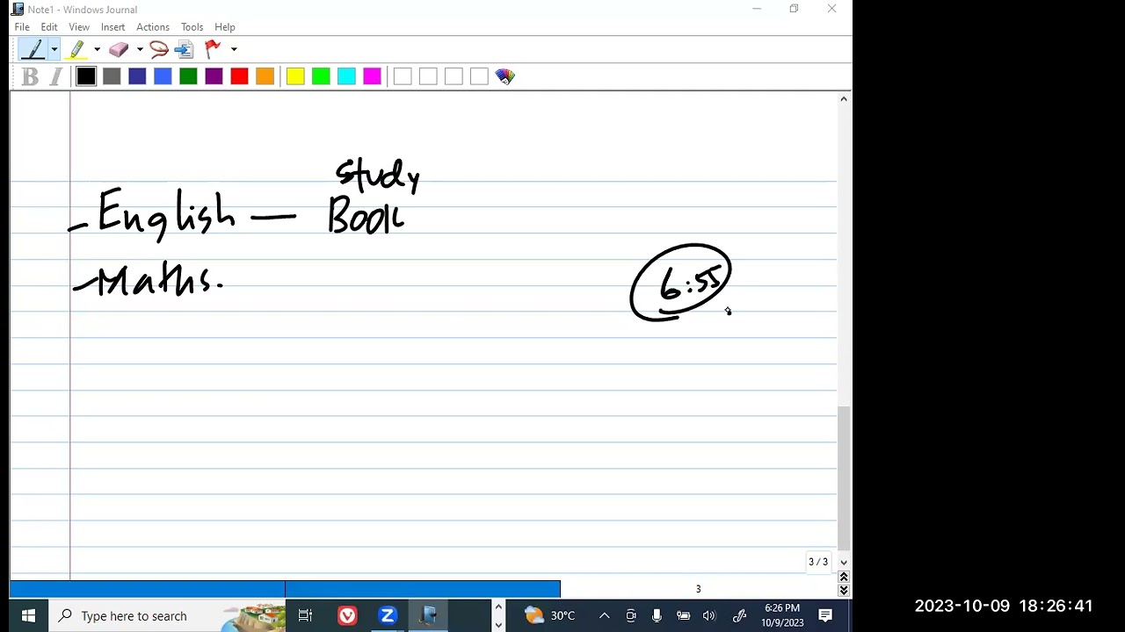
Task: Choose the yellow highlighter color swatch
Action: (x=295, y=77)
